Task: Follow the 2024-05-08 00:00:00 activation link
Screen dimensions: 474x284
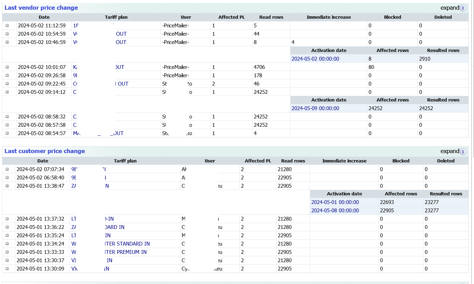Action: (335, 211)
